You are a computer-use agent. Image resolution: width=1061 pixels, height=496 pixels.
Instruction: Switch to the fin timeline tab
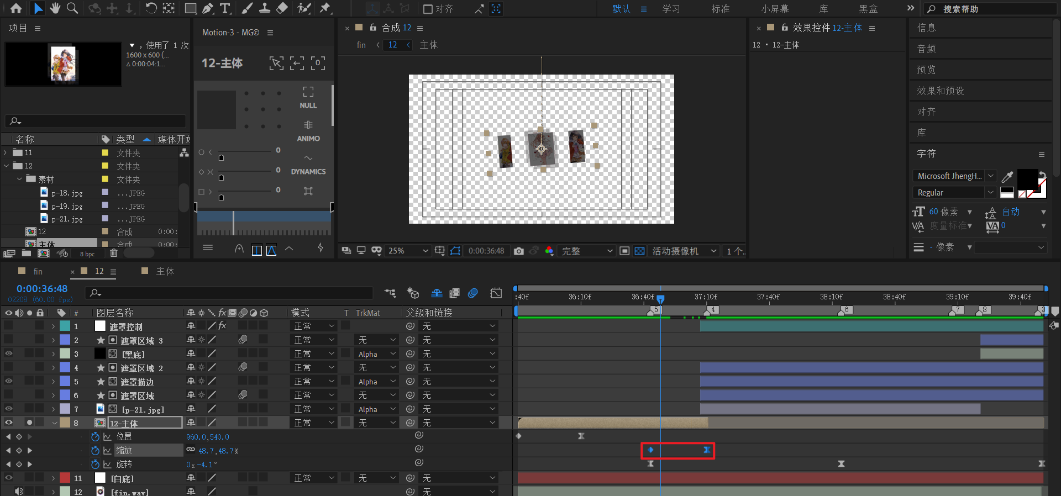[38, 271]
